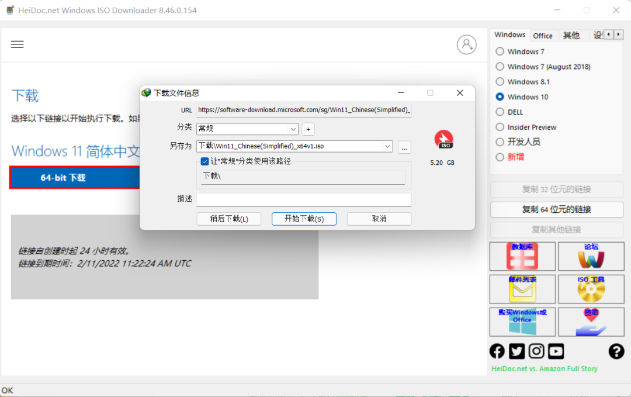Click the browse ... button
Viewport: 631px width, 397px height.
[404, 147]
